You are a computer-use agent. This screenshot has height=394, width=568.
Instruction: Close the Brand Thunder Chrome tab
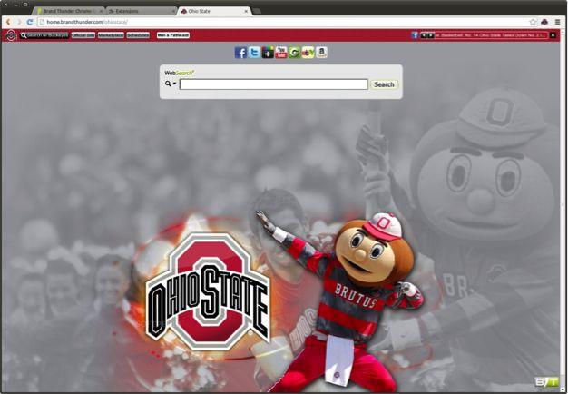pyautogui.click(x=100, y=11)
